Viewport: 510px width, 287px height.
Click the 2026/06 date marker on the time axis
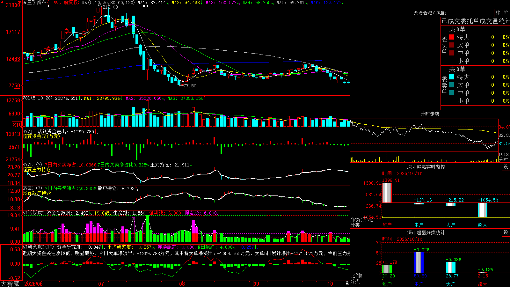[33, 284]
